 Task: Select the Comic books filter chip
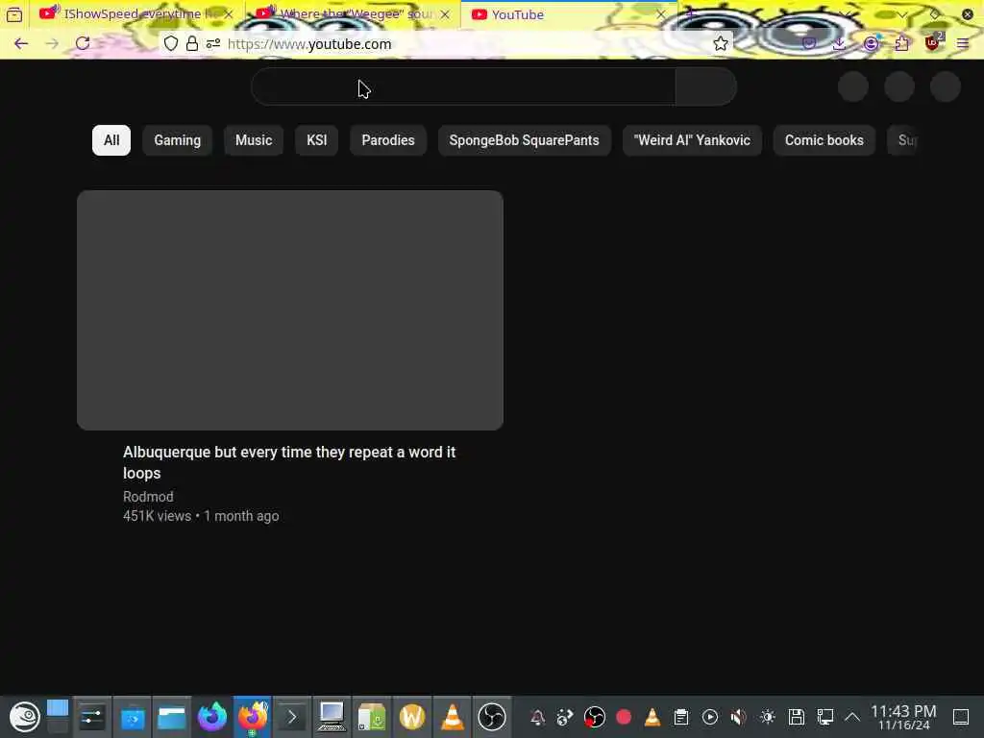[x=824, y=140]
